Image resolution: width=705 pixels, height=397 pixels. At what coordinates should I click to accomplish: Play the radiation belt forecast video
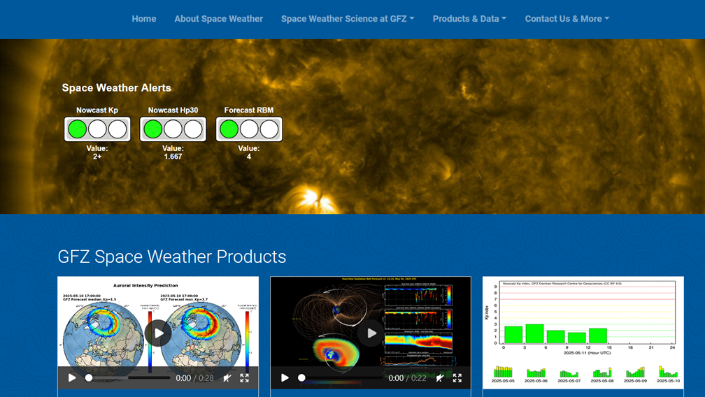(x=371, y=333)
